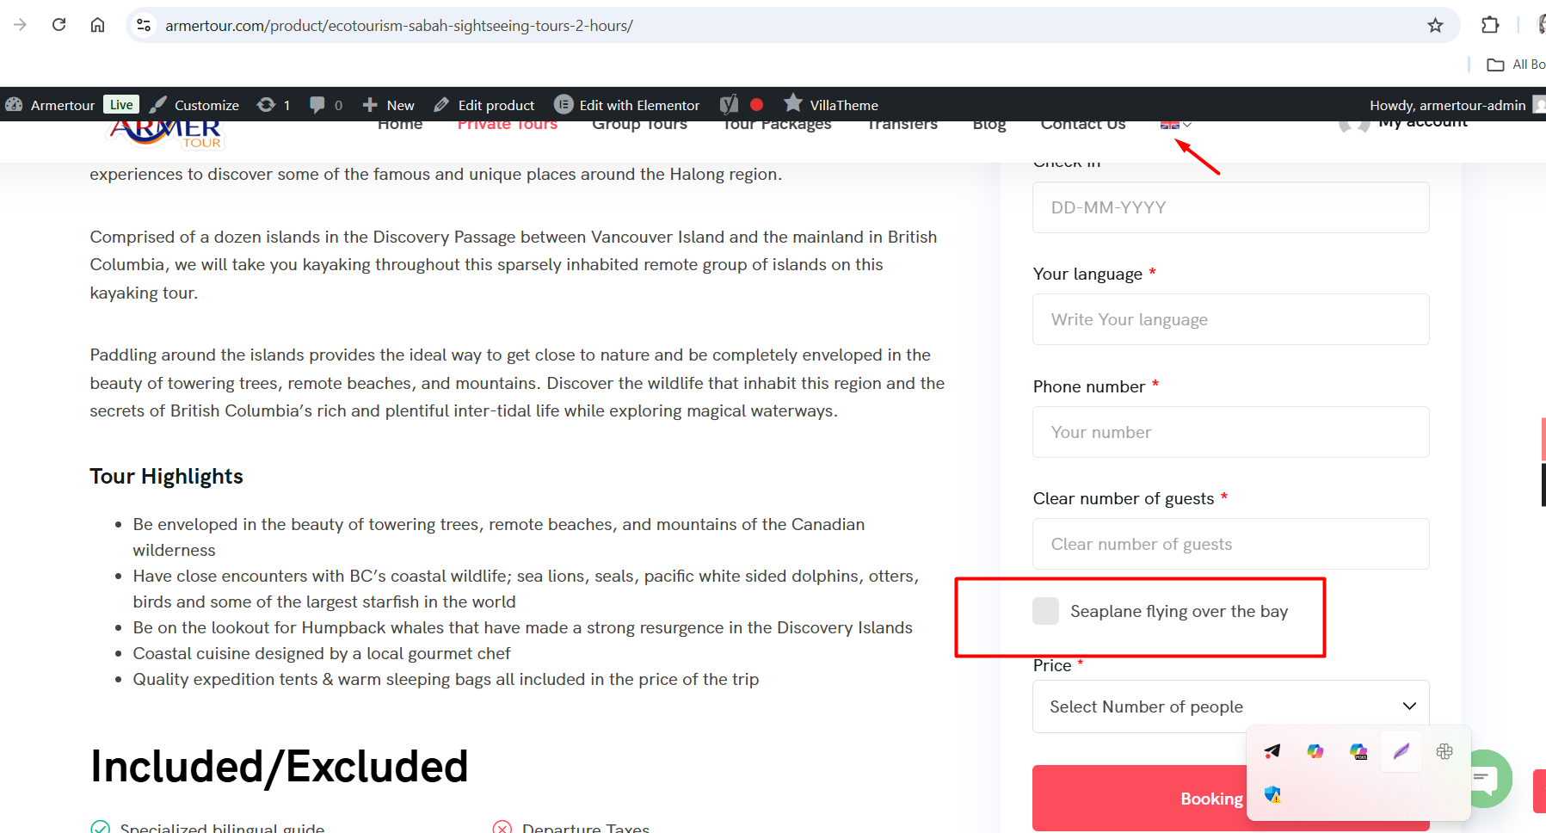Screen dimensions: 1546x833
Task: Focus the Your number phone field
Action: coord(1230,432)
